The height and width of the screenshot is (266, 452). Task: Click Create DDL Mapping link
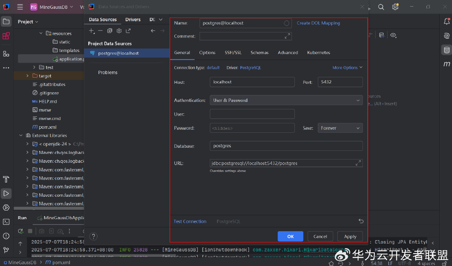[318, 23]
